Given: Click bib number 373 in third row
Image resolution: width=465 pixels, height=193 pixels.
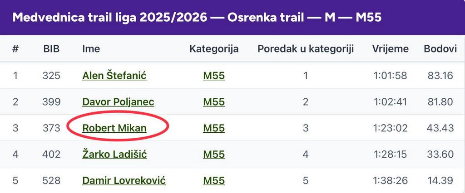Looking at the screenshot, I should (51, 128).
